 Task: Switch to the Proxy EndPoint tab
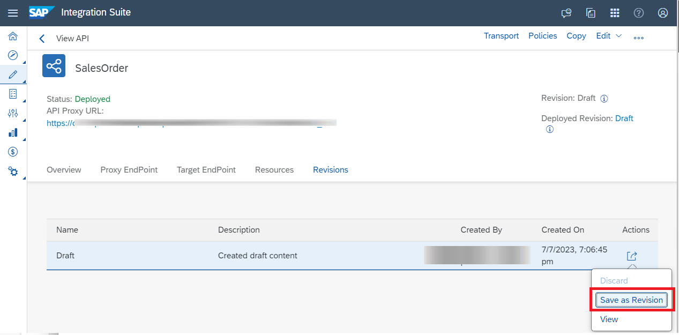[129, 170]
